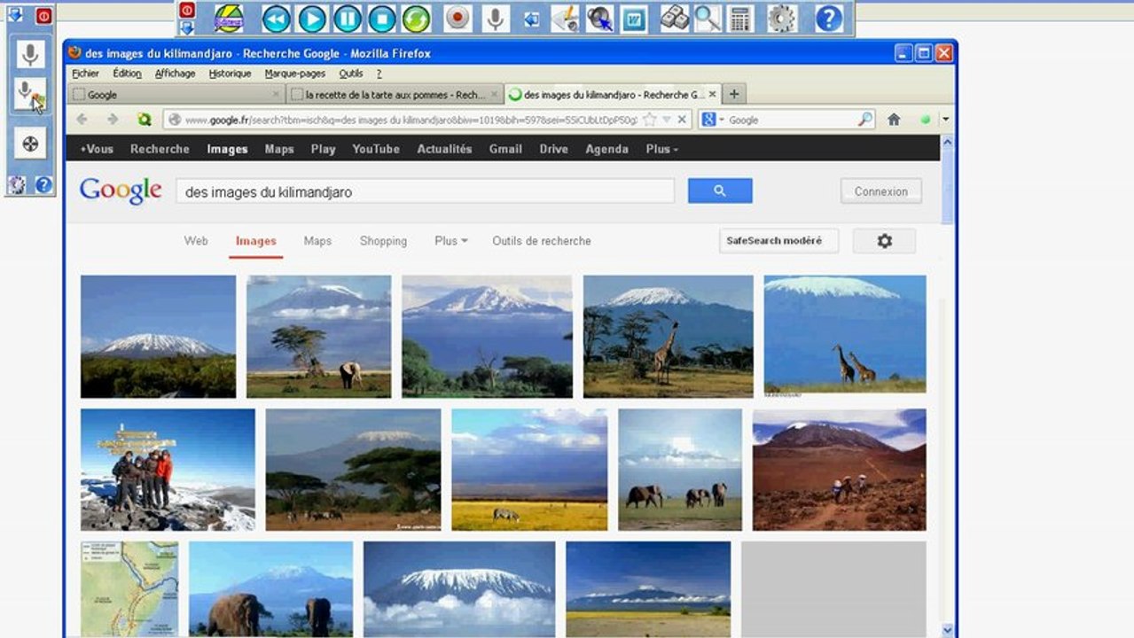1134x638 pixels.
Task: Click the help icon at bottom of side panel
Action: [43, 184]
